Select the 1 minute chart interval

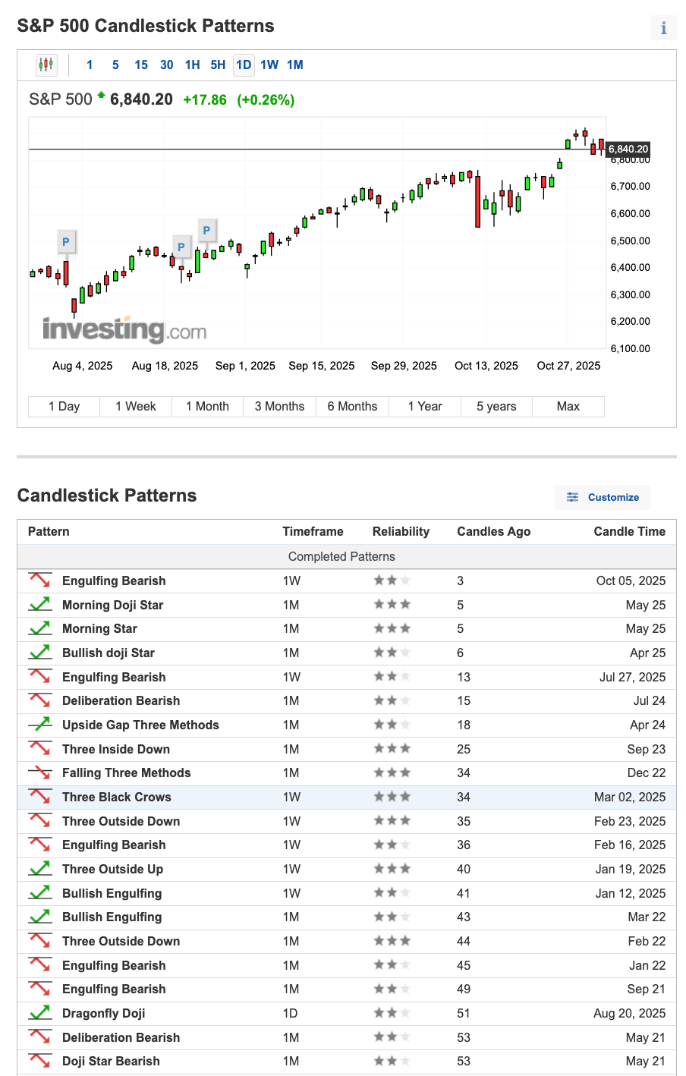pyautogui.click(x=90, y=64)
